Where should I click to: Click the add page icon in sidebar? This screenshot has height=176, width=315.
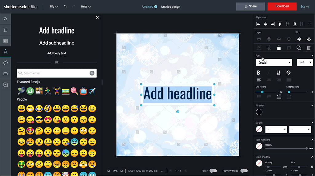point(6,85)
